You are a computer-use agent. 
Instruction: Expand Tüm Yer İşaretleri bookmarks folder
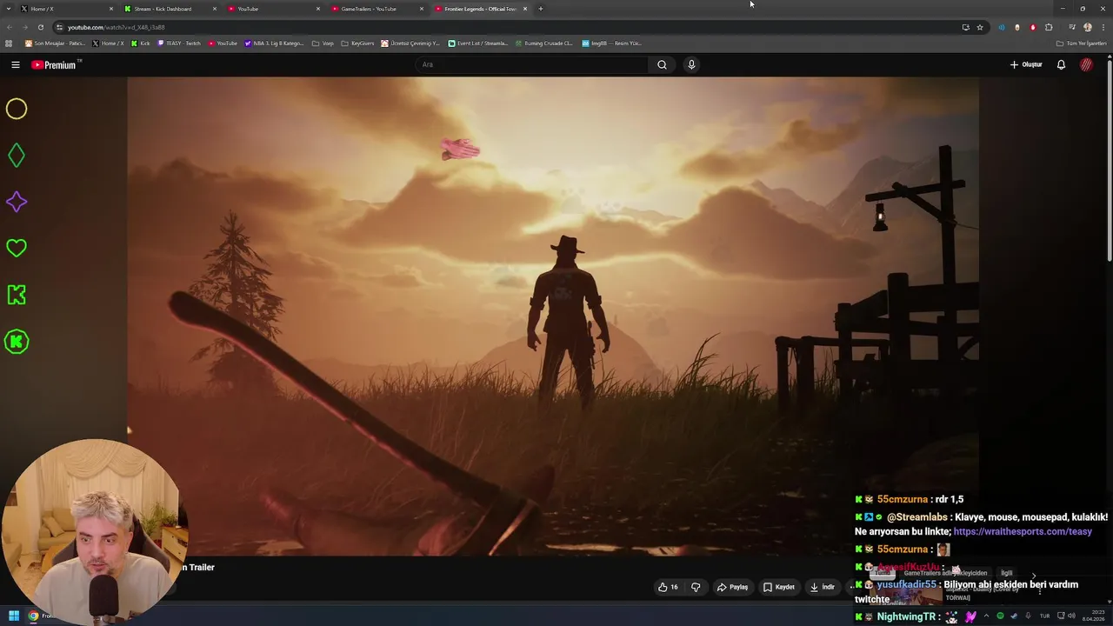click(1082, 43)
